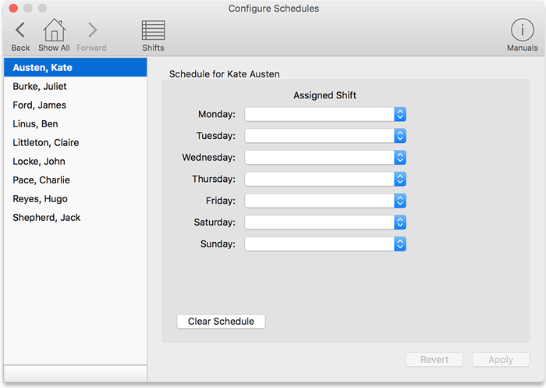The height and width of the screenshot is (388, 546).
Task: Go back using the Back arrow
Action: [x=20, y=30]
